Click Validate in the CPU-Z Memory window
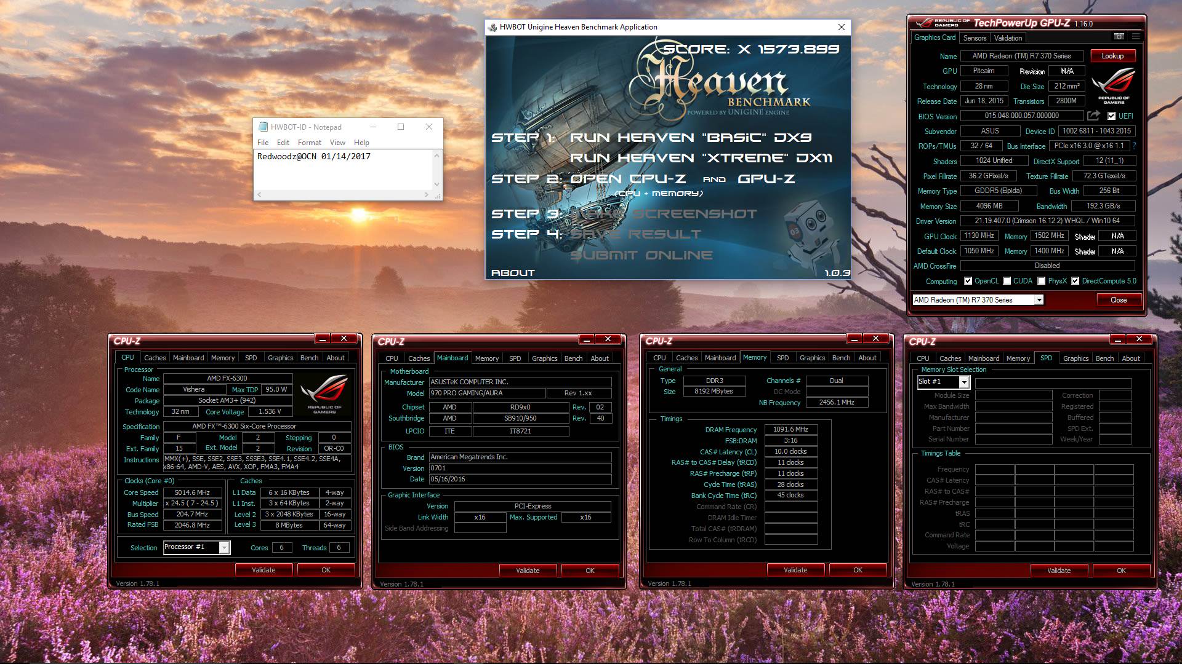The image size is (1182, 664). (x=795, y=570)
